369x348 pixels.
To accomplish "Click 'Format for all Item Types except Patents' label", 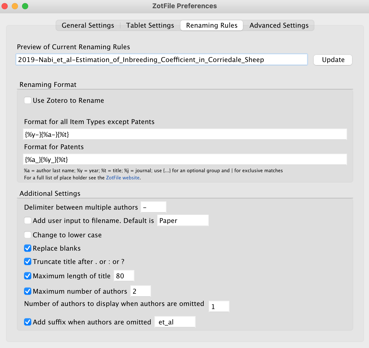I will coord(89,122).
